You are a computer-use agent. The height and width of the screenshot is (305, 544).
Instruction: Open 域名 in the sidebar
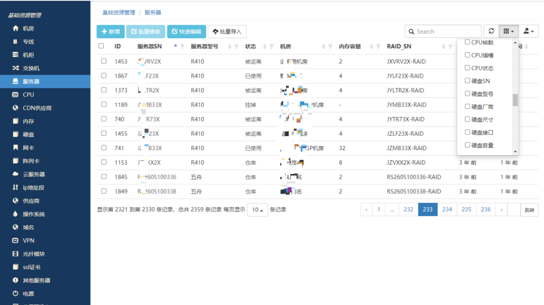tap(45, 227)
